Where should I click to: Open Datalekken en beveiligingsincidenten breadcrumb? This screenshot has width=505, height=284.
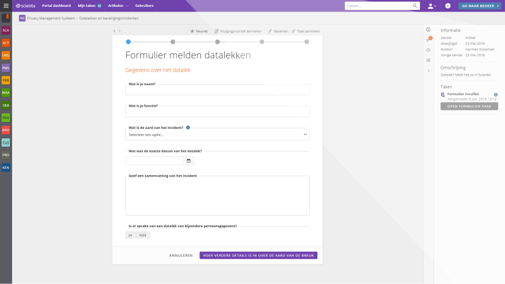[x=109, y=18]
